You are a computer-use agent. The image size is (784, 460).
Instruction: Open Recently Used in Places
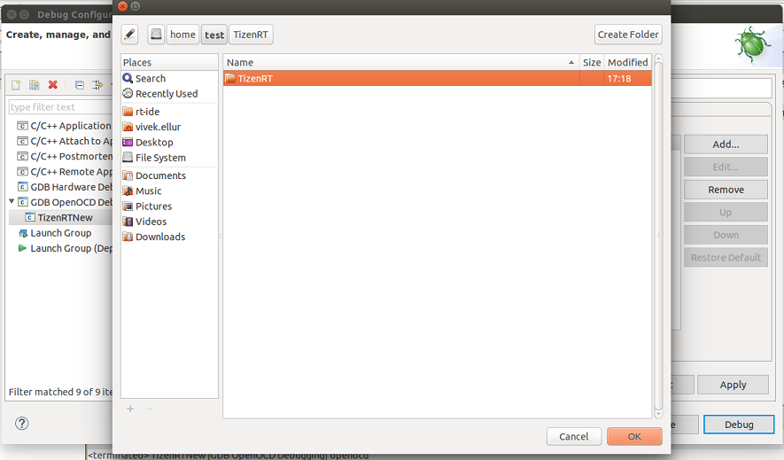point(166,94)
